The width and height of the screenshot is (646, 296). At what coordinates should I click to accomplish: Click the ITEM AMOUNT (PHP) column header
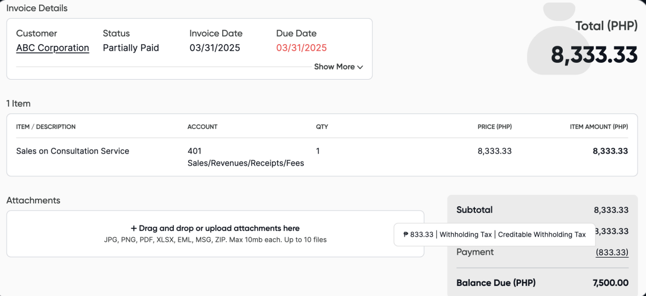click(x=599, y=127)
